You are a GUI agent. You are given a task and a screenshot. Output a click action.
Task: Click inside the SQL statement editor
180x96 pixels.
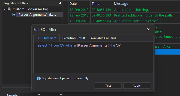(x=93, y=57)
